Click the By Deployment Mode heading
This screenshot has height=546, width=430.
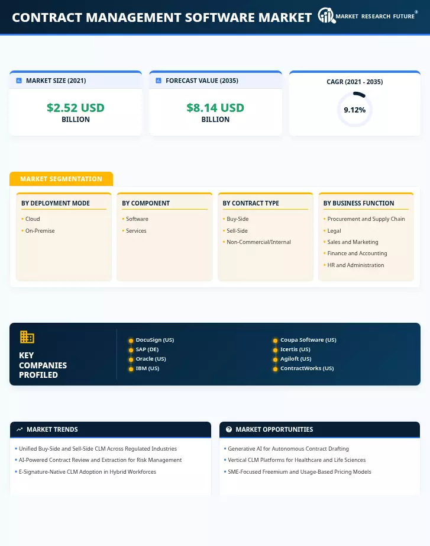pos(56,203)
